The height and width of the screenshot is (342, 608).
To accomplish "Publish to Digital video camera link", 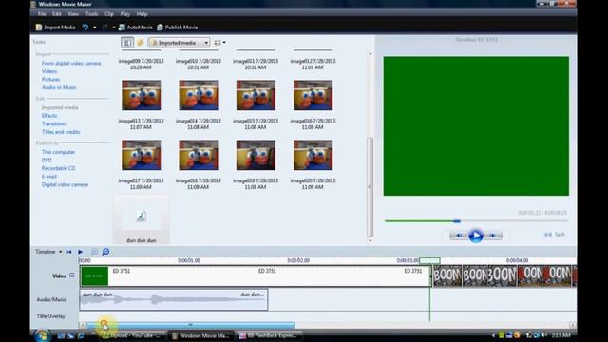I will [65, 184].
